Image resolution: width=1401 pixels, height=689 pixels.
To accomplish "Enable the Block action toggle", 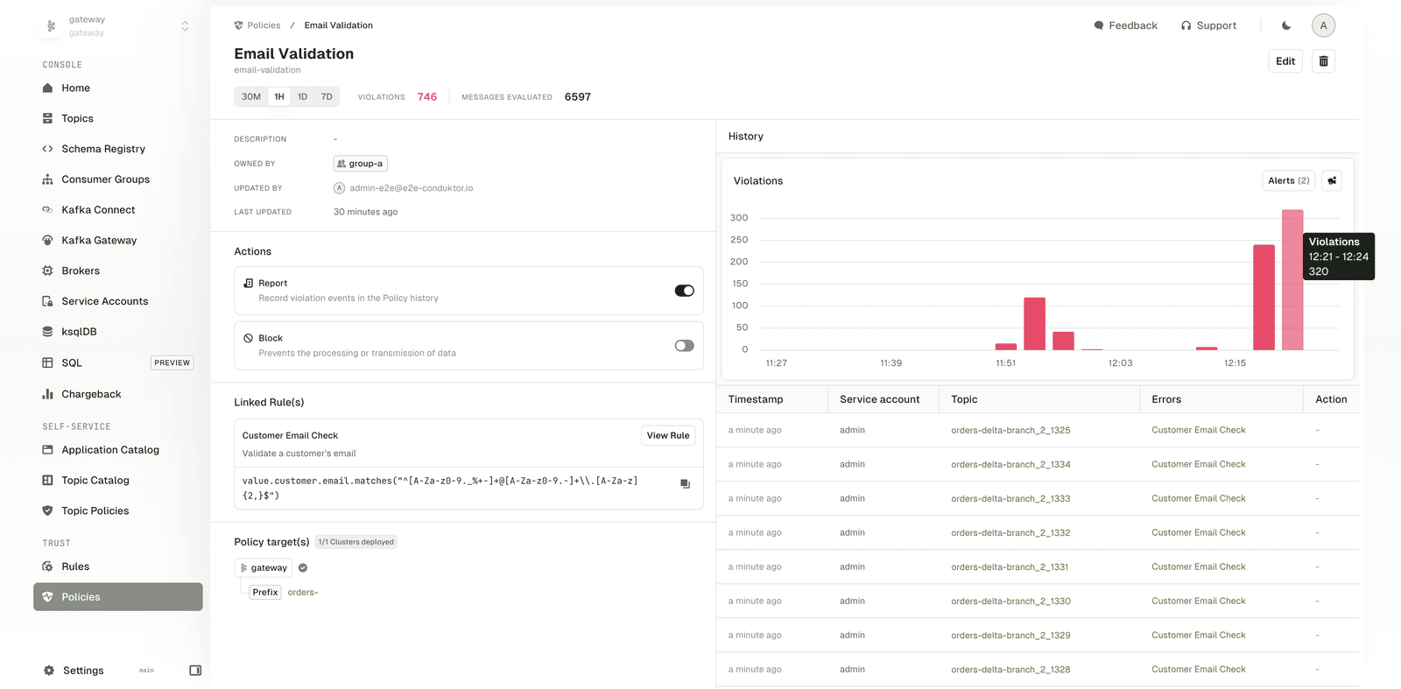I will tap(684, 346).
